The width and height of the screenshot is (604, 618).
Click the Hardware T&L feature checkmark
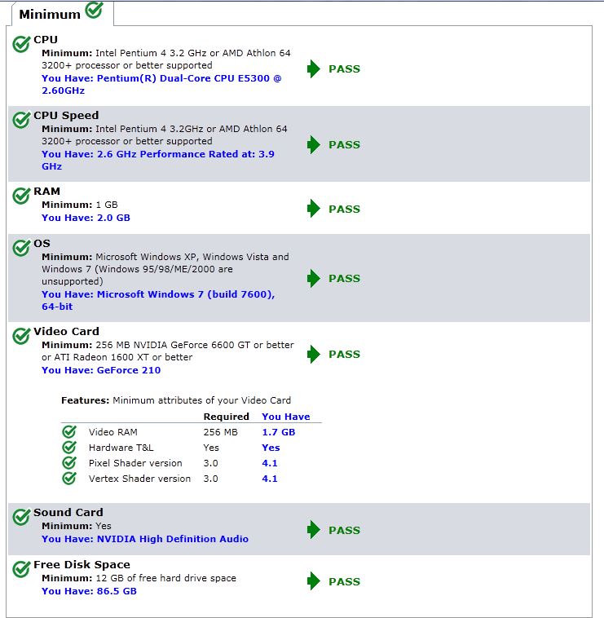(69, 448)
